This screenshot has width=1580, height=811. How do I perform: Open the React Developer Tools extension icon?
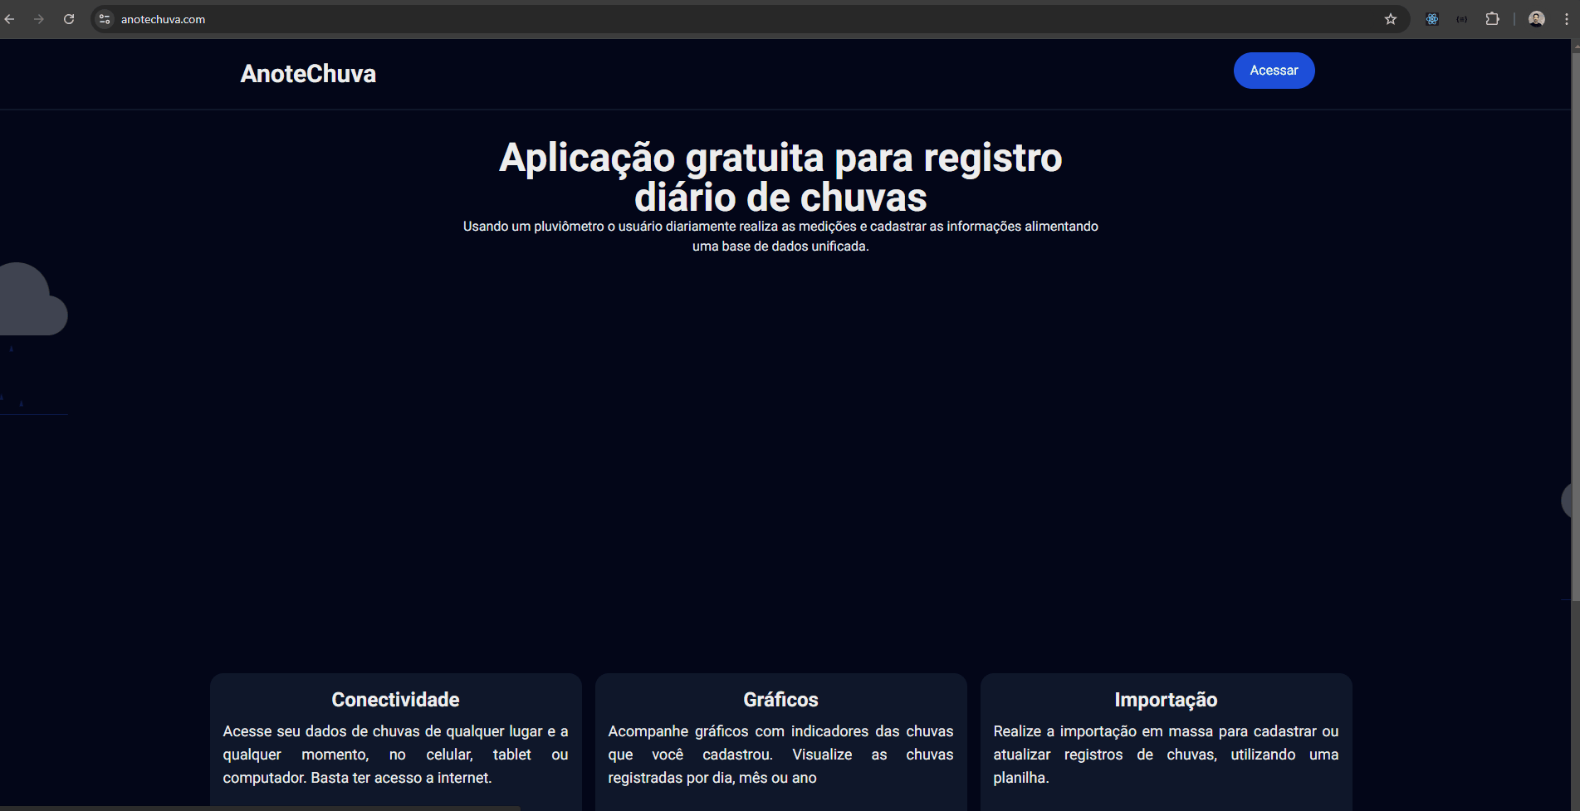click(x=1432, y=19)
